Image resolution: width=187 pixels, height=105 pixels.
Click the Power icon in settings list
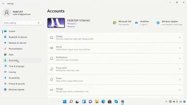(51, 80)
